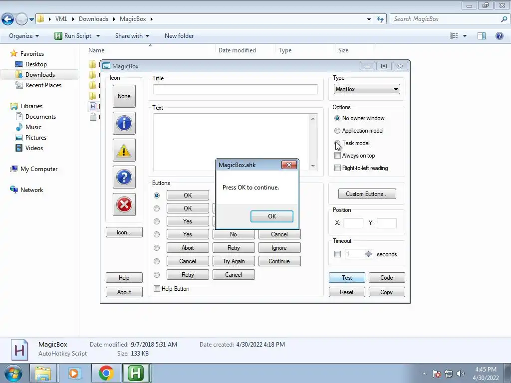
Task: Click the Explorer Back arrow button
Action: [7, 19]
